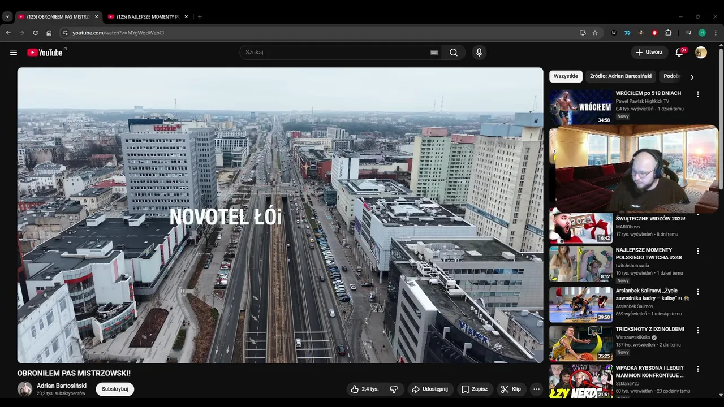Open the red hand blocker extension
The width and height of the screenshot is (724, 407).
[x=654, y=33]
